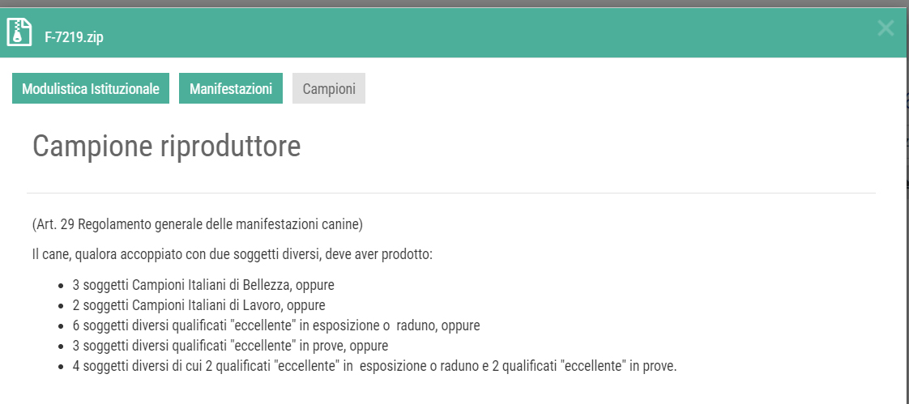Select the 2 soggetti Campioni Italiani di Lavoro item
The width and height of the screenshot is (909, 404).
tap(198, 305)
